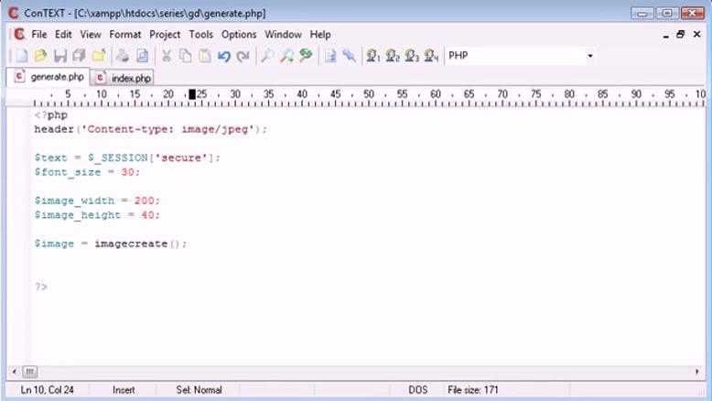Click the 'Insert' mode status entry

(124, 390)
